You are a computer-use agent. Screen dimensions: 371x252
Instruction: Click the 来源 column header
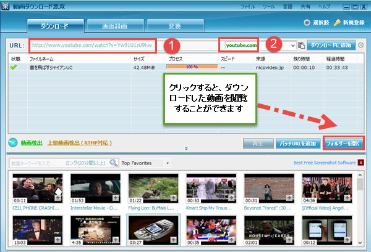272,59
